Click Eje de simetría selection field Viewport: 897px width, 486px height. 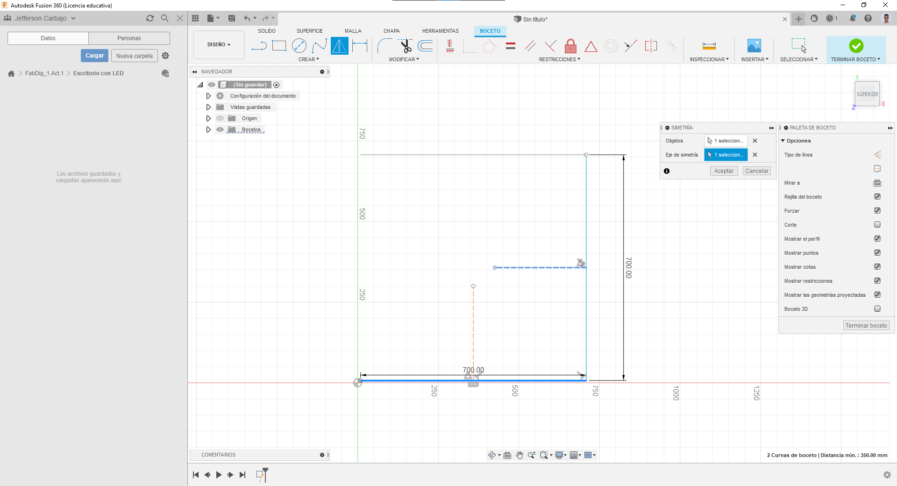click(x=726, y=155)
